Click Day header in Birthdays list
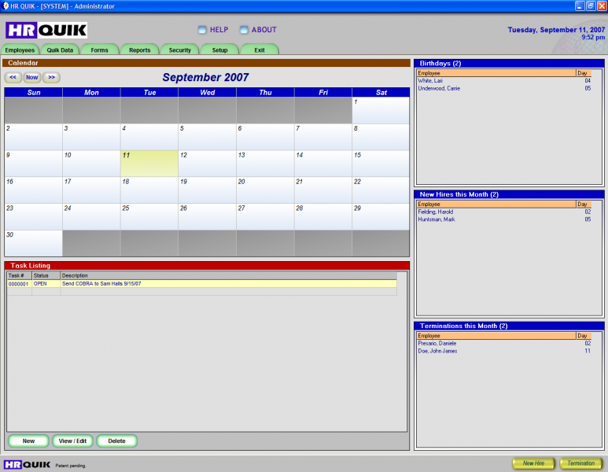This screenshot has width=608, height=472. 584,73
